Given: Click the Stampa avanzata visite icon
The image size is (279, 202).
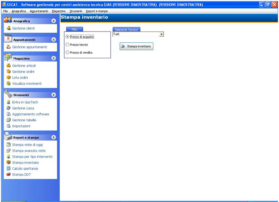Looking at the screenshot, I should pos(8,151).
